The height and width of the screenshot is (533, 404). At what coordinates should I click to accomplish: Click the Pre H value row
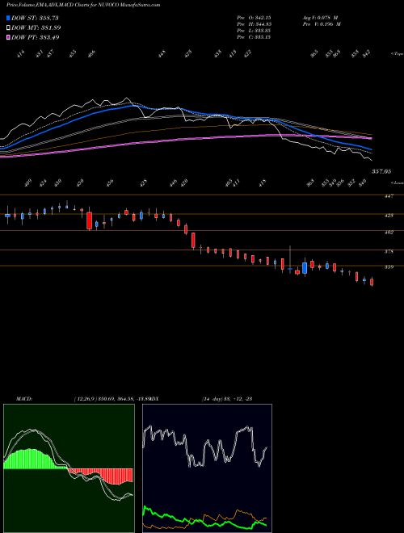point(254,24)
